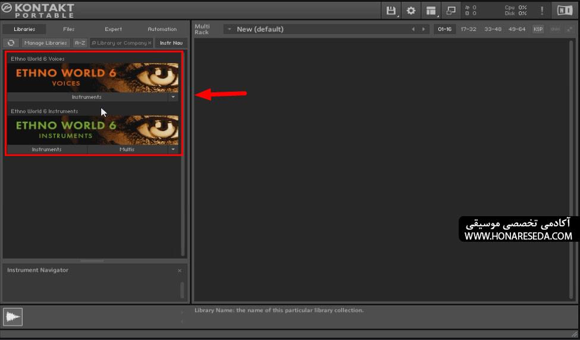The width and height of the screenshot is (580, 340).
Task: Click the minimized view window icon
Action: click(451, 11)
